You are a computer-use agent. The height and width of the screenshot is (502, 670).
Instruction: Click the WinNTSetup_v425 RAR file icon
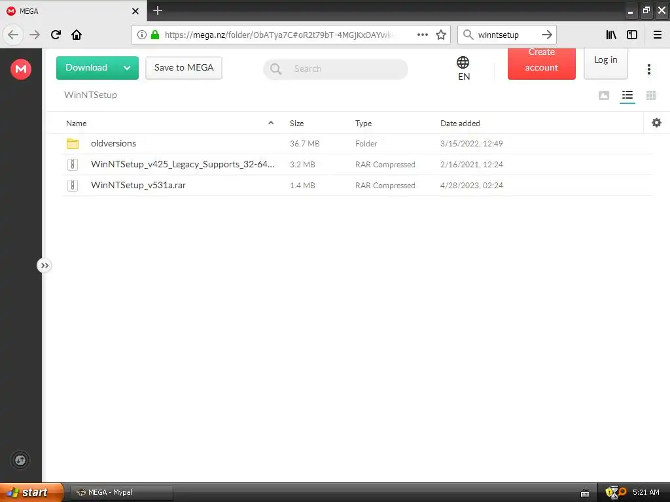click(73, 164)
